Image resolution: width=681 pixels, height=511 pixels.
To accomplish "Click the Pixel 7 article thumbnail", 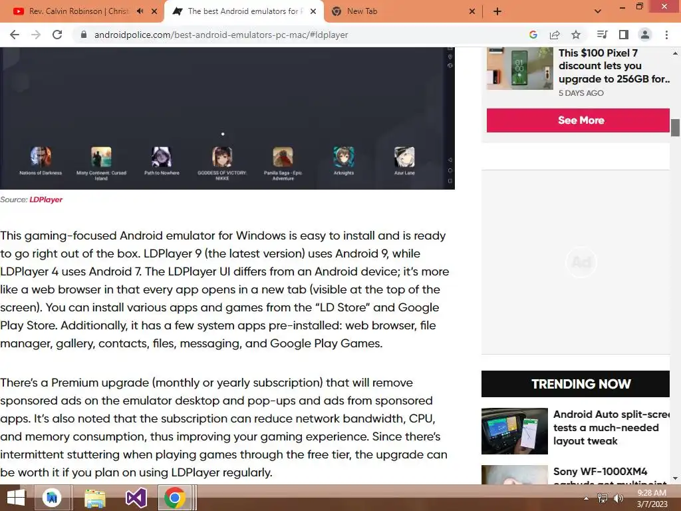I will tap(519, 69).
